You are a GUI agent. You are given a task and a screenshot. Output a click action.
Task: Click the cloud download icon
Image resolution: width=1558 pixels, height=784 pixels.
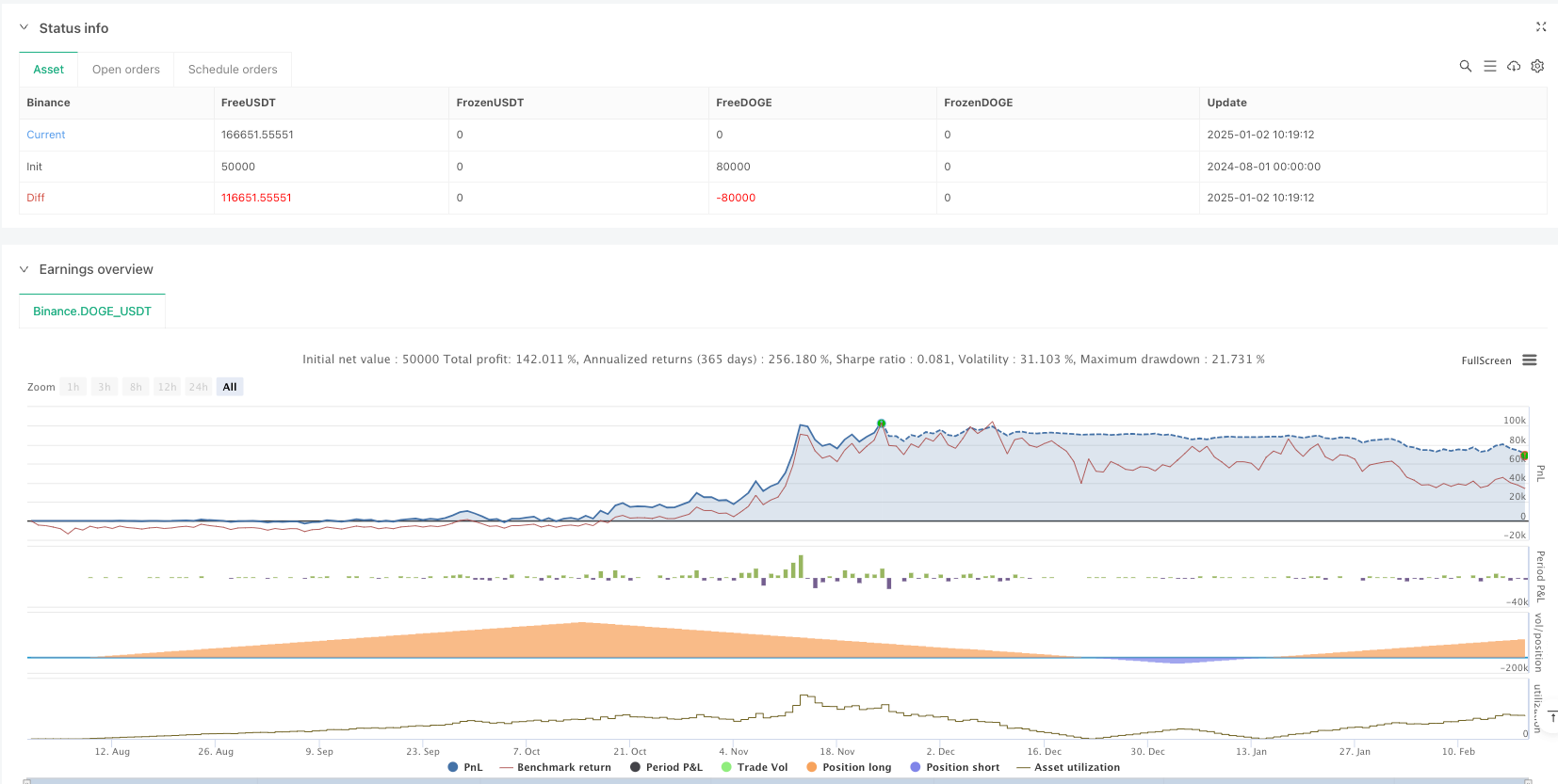[x=1514, y=66]
